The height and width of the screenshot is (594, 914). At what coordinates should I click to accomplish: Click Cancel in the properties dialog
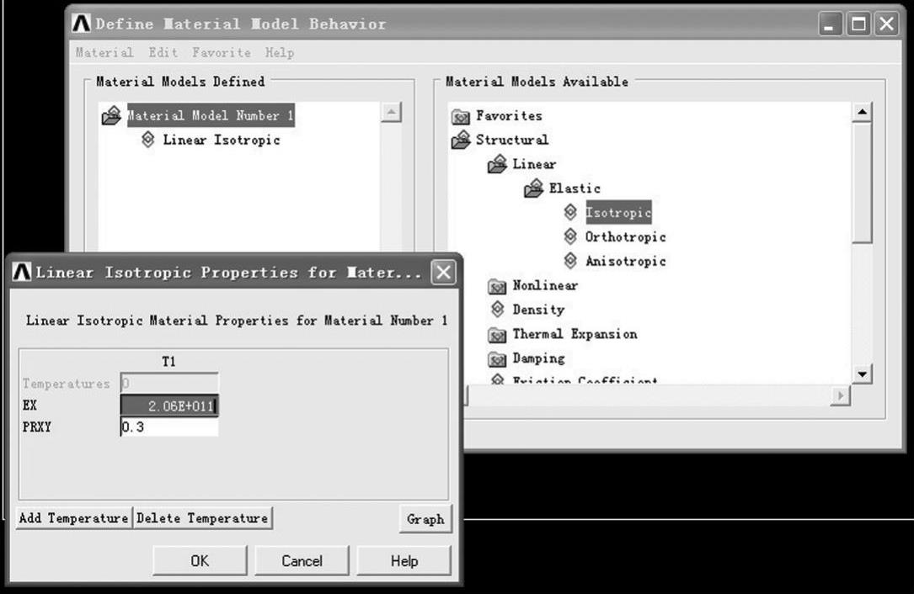(302, 561)
